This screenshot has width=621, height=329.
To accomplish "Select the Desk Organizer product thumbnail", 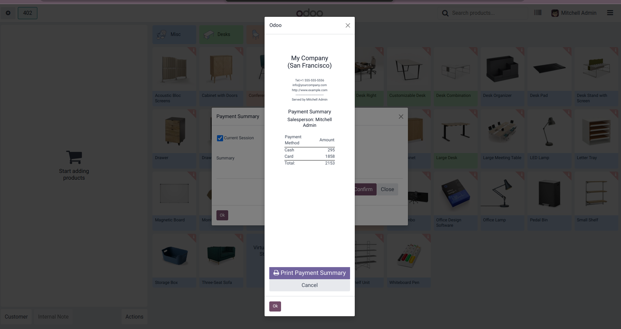I will (502, 69).
